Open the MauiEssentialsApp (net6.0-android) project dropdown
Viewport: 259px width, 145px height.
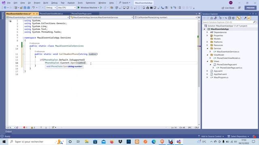(38, 17)
